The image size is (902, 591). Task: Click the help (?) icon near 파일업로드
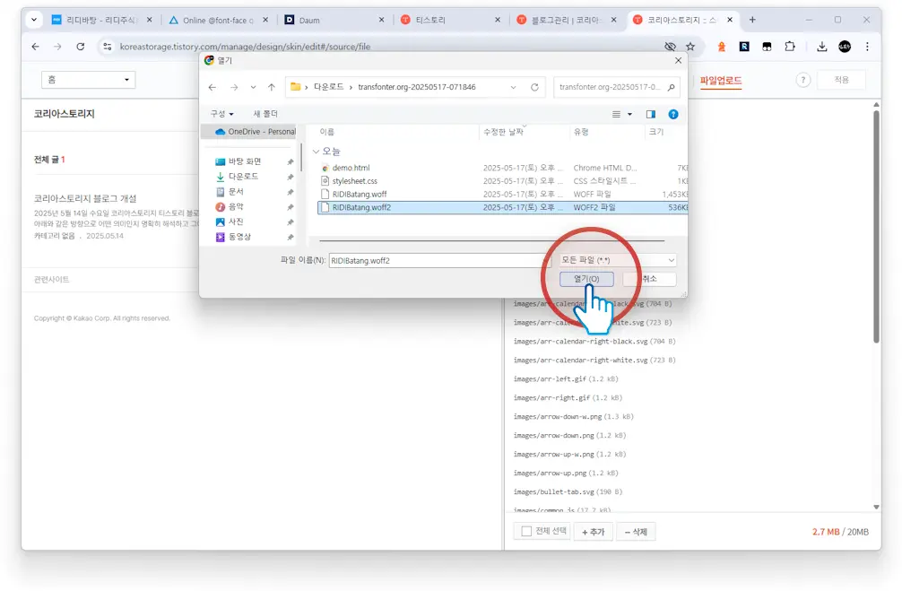click(803, 79)
